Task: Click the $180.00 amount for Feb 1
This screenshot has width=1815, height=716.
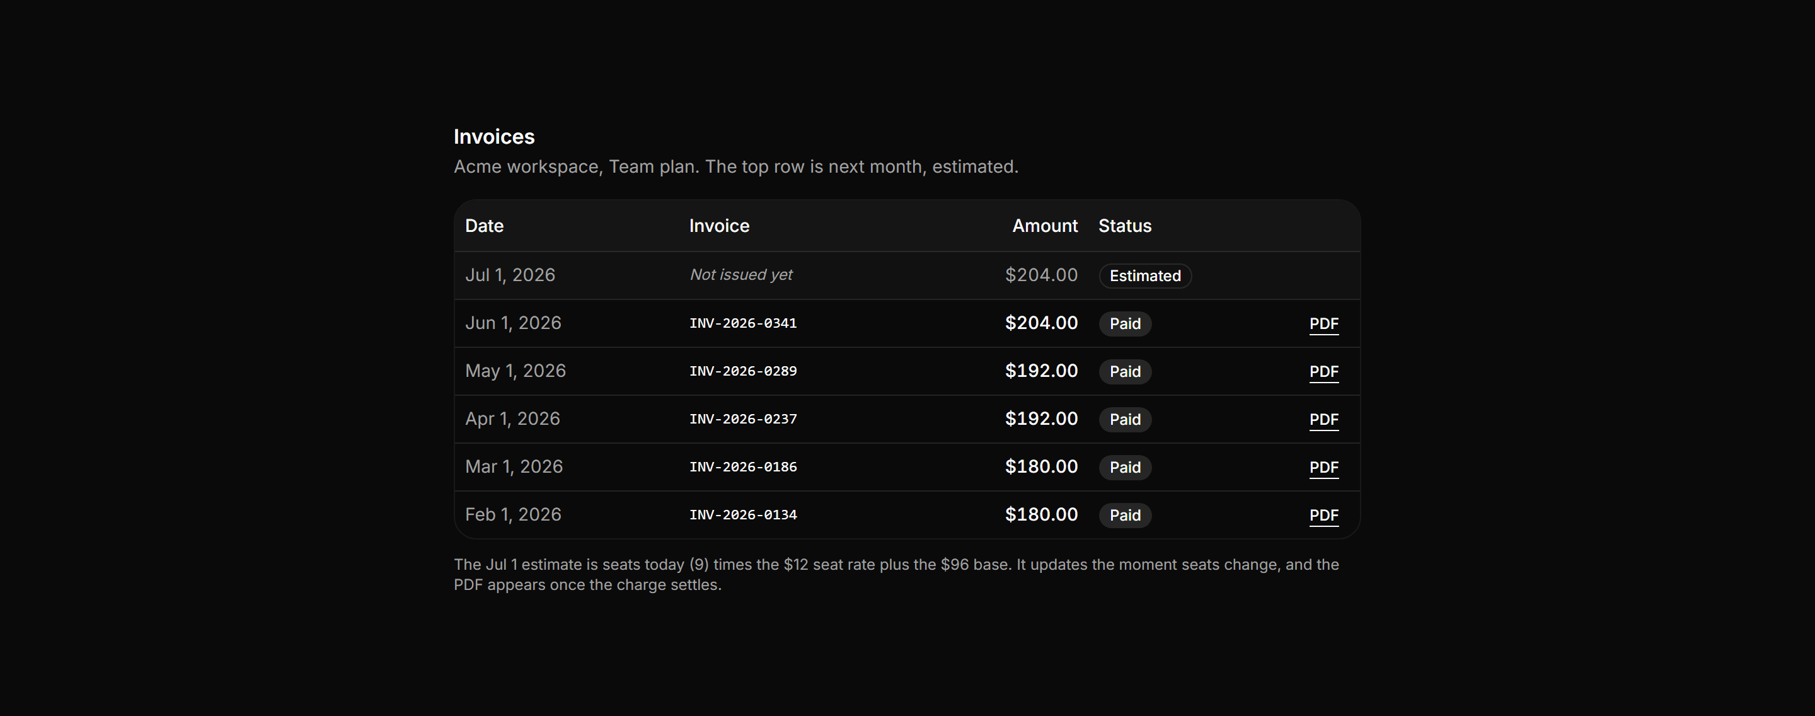Action: (1041, 514)
